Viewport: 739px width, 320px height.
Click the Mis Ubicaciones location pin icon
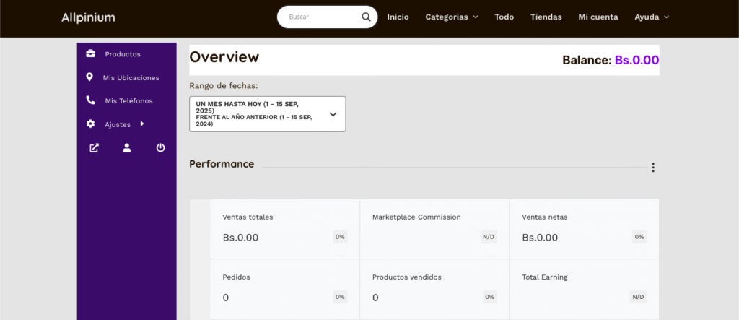tap(89, 77)
